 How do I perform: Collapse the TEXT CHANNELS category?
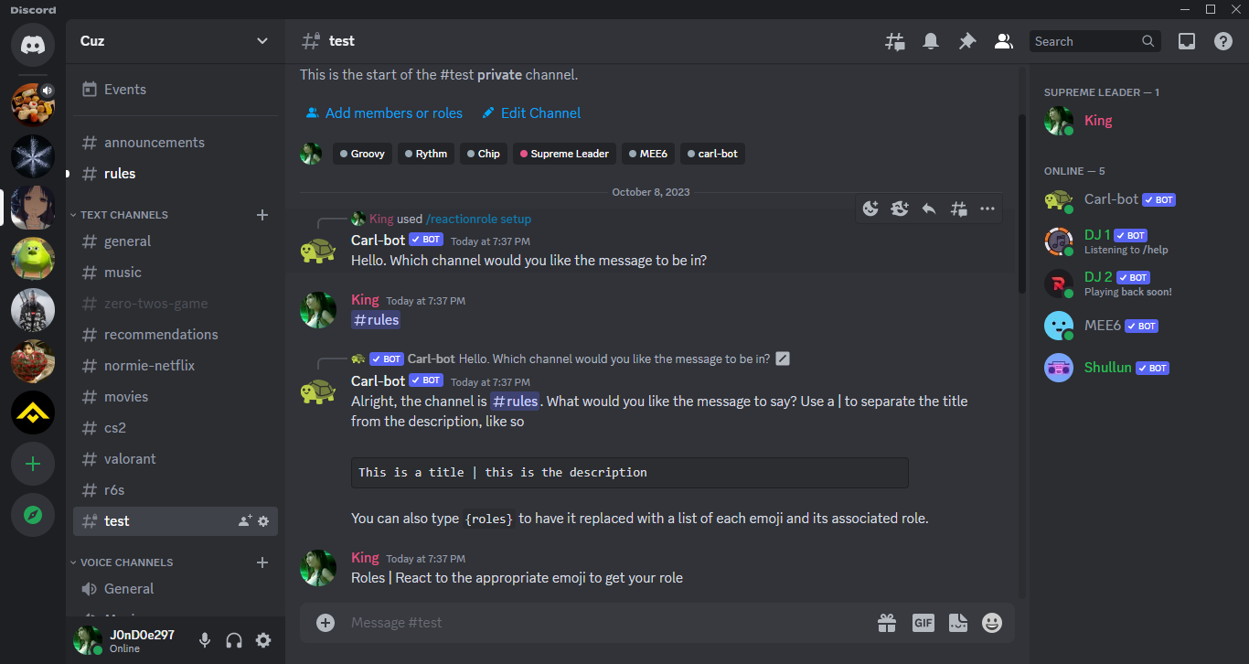123,215
